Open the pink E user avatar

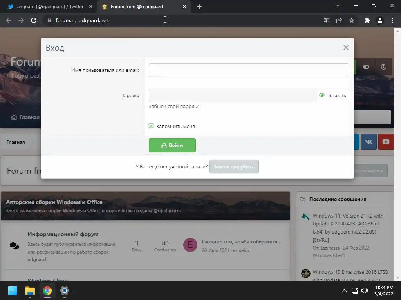pos(190,245)
